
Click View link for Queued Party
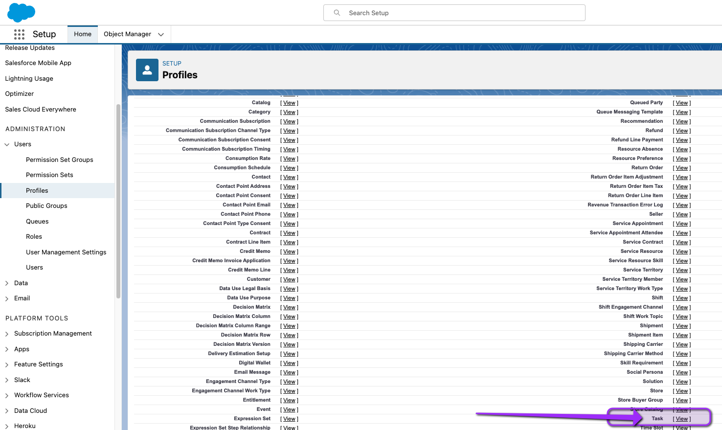pos(682,103)
